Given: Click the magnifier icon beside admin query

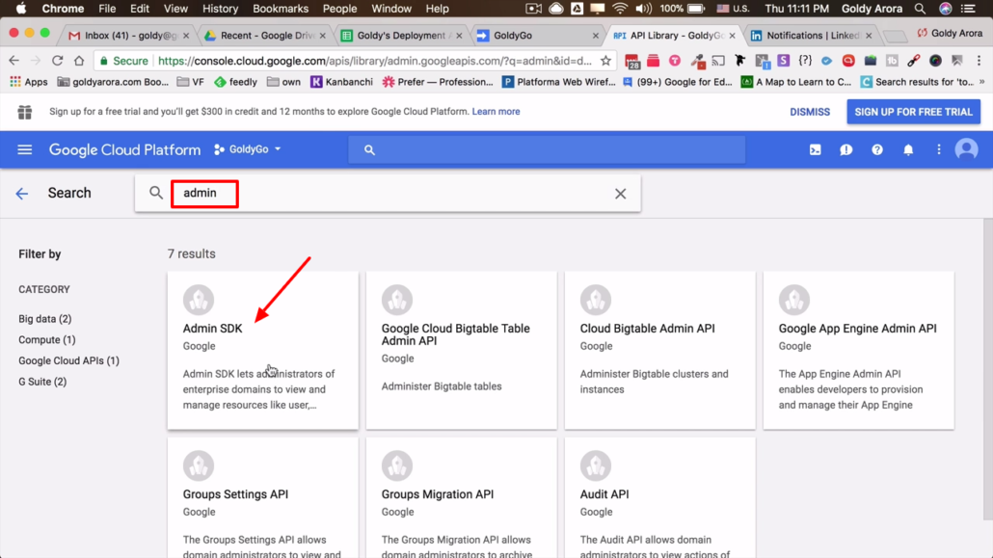Looking at the screenshot, I should [x=156, y=193].
